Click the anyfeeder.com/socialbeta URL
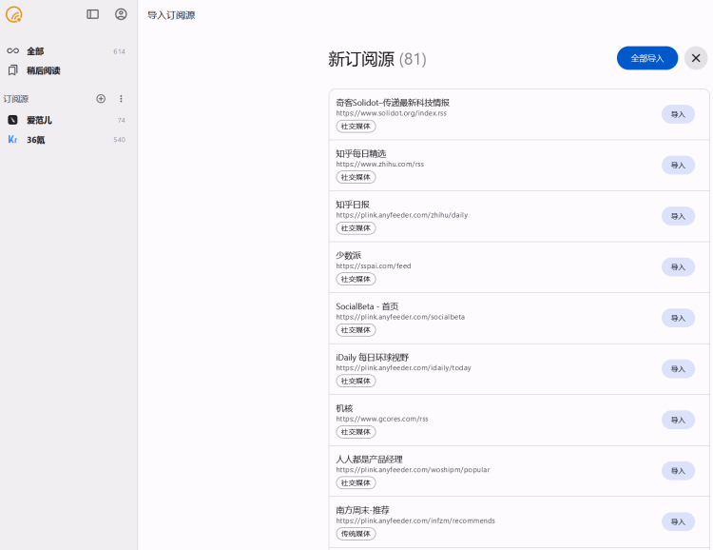This screenshot has height=550, width=713. pos(400,317)
